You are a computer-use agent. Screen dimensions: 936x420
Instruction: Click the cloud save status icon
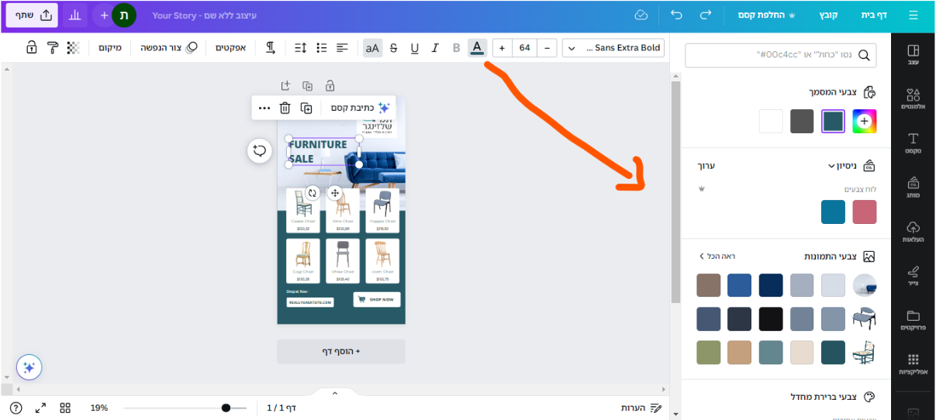(641, 15)
